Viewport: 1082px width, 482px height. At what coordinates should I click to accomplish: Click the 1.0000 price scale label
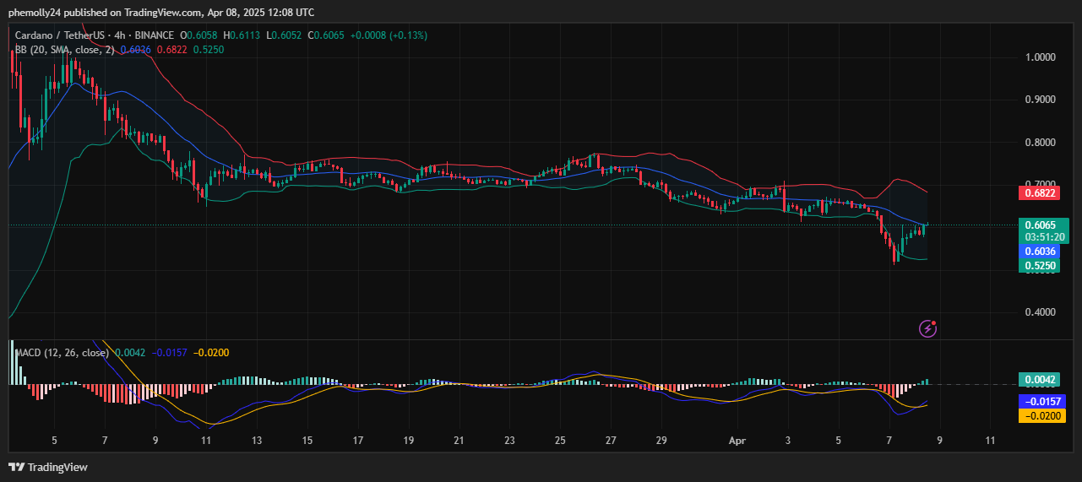coord(1040,57)
